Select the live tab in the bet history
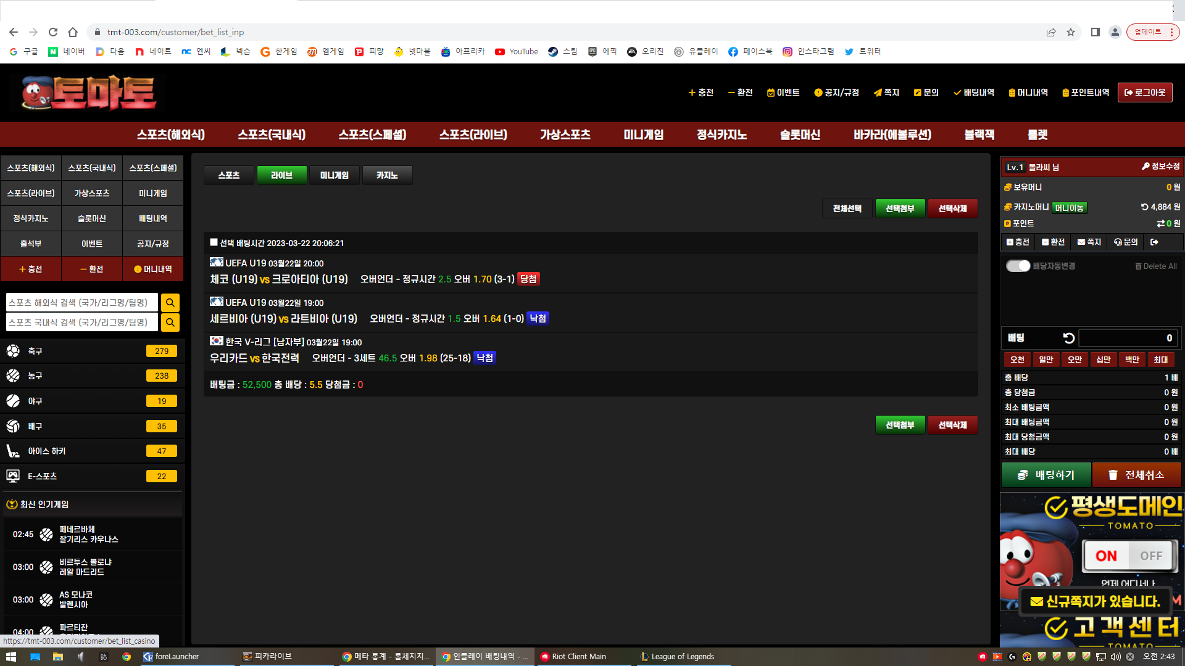This screenshot has width=1185, height=666. [281, 175]
